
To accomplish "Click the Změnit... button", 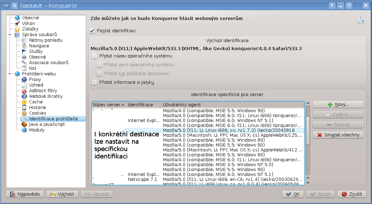I will [x=338, y=115].
